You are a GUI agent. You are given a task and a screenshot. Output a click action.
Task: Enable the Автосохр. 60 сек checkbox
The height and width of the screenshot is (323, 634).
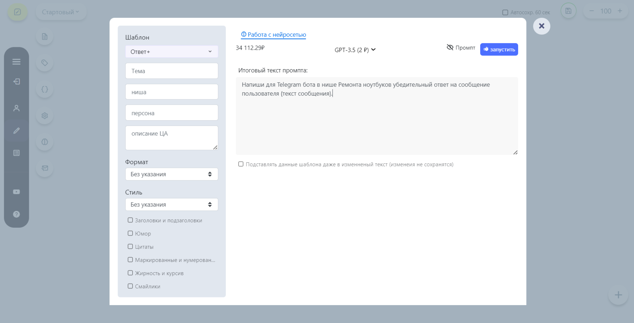point(505,12)
